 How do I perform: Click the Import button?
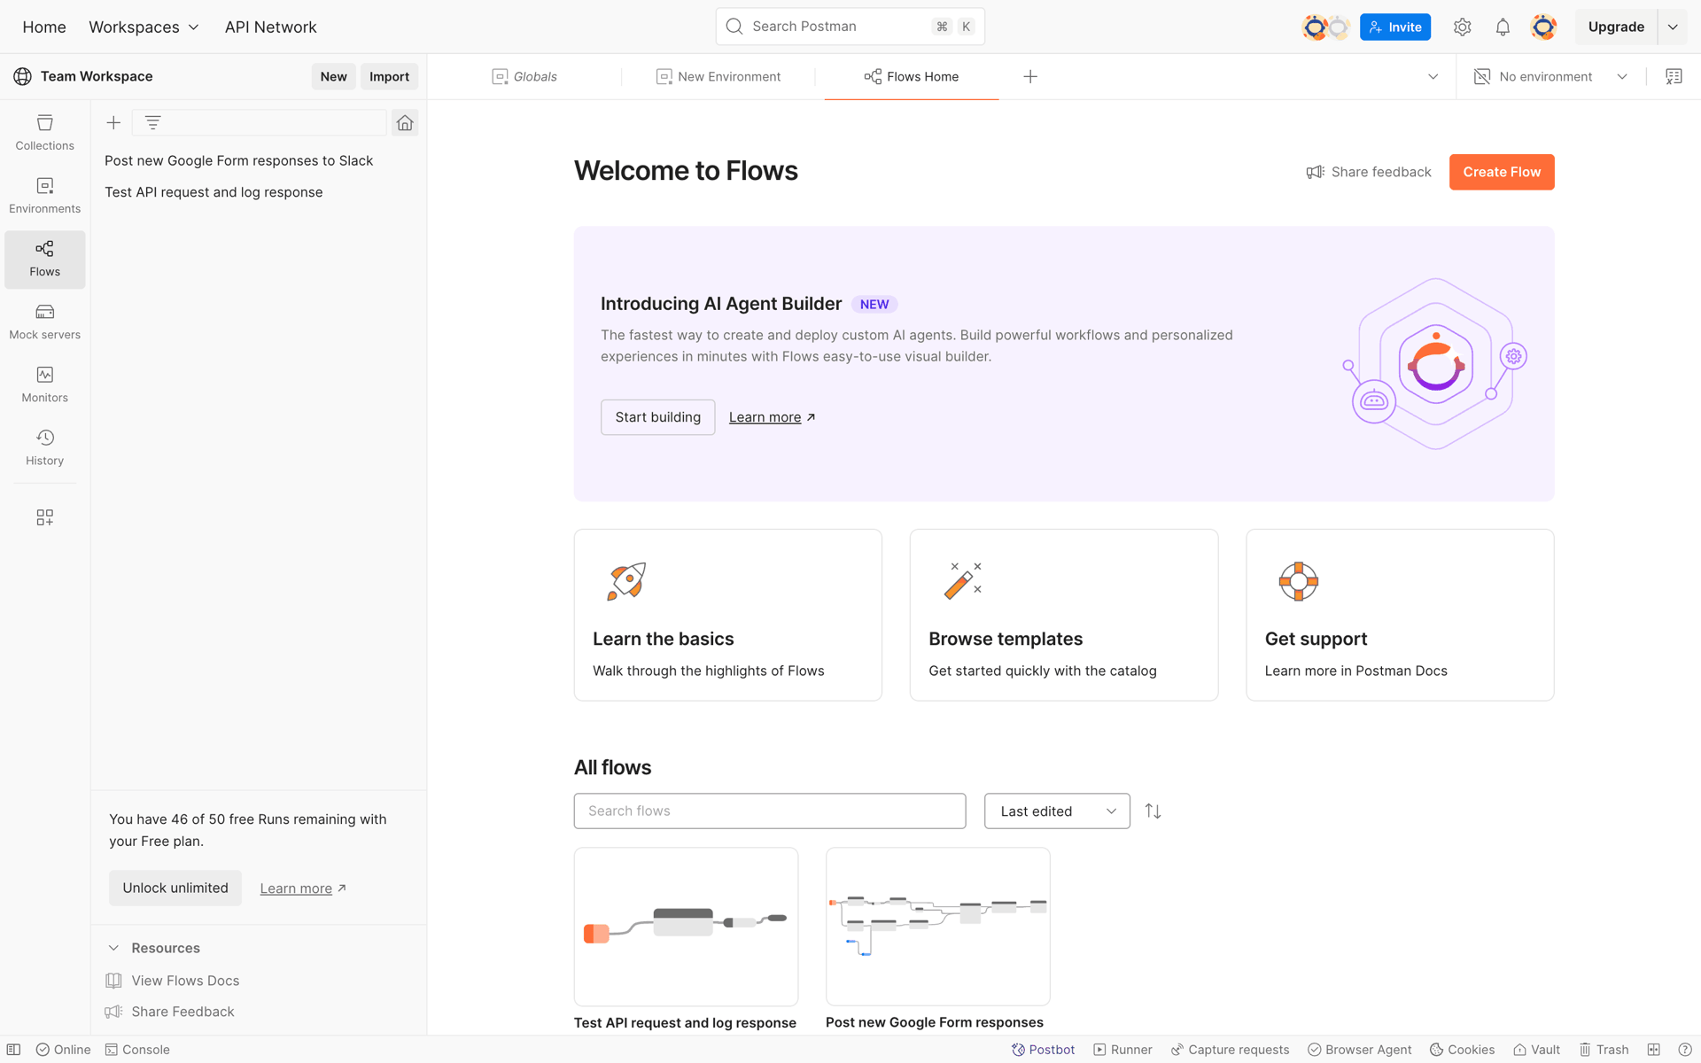coord(389,76)
